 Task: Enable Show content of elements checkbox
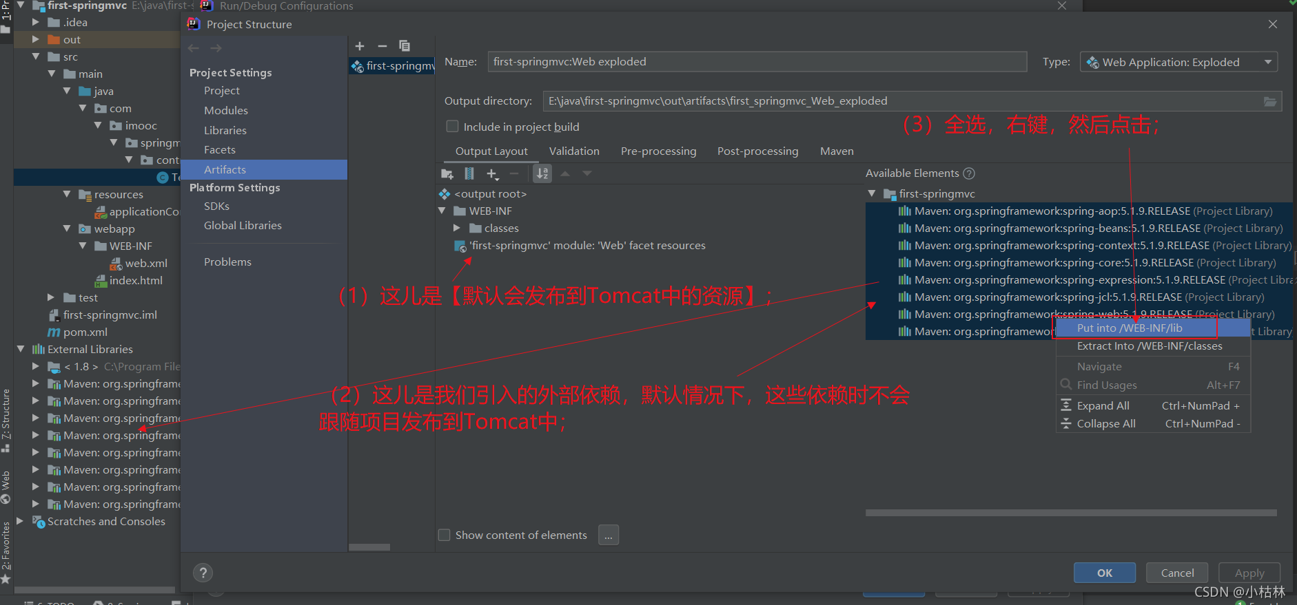pyautogui.click(x=445, y=535)
